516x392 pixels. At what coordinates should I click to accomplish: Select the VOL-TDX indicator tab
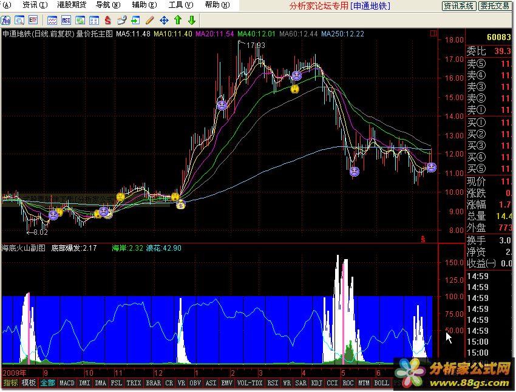tap(250, 383)
